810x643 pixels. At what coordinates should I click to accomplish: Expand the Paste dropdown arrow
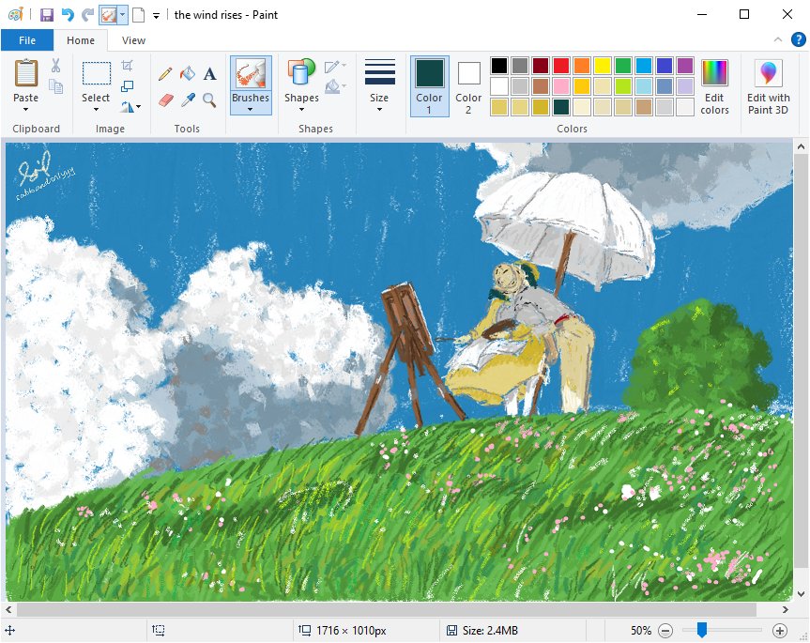26,110
